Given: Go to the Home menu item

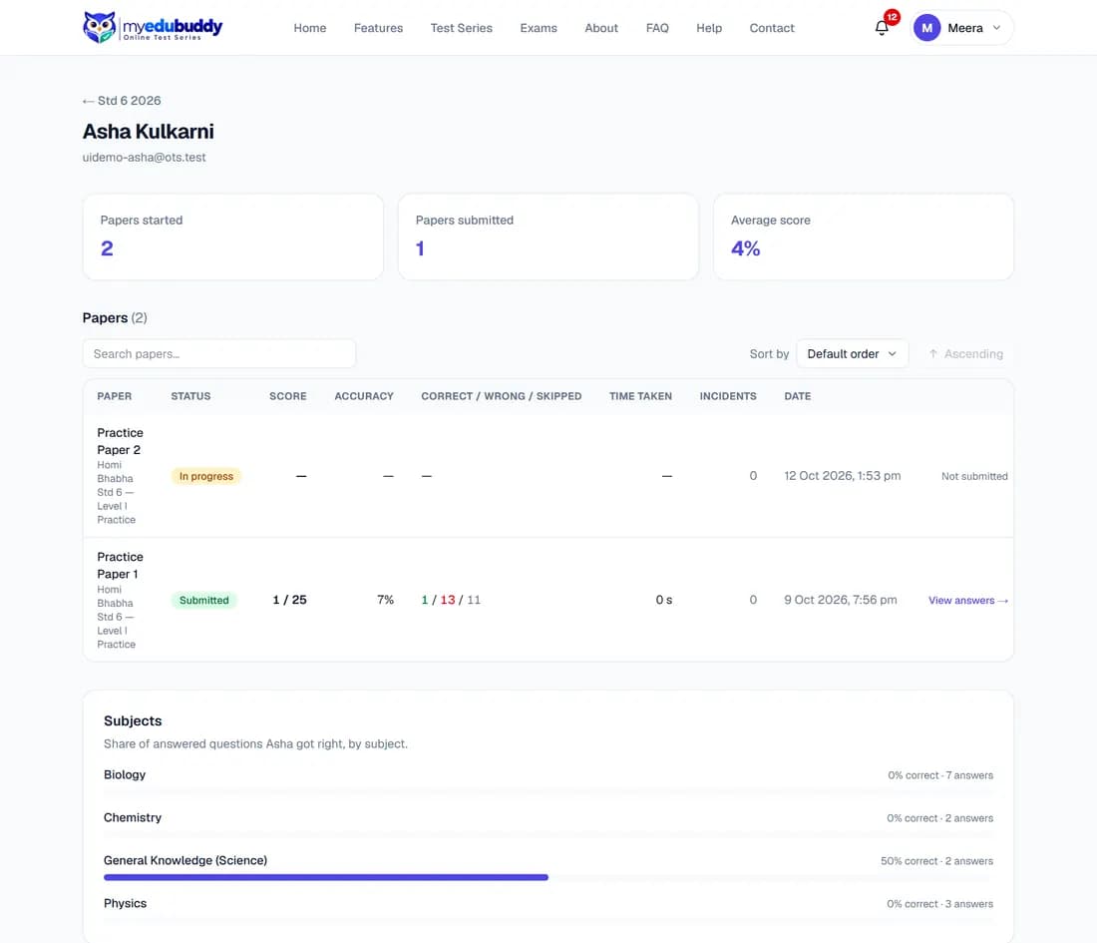Looking at the screenshot, I should click(x=310, y=28).
